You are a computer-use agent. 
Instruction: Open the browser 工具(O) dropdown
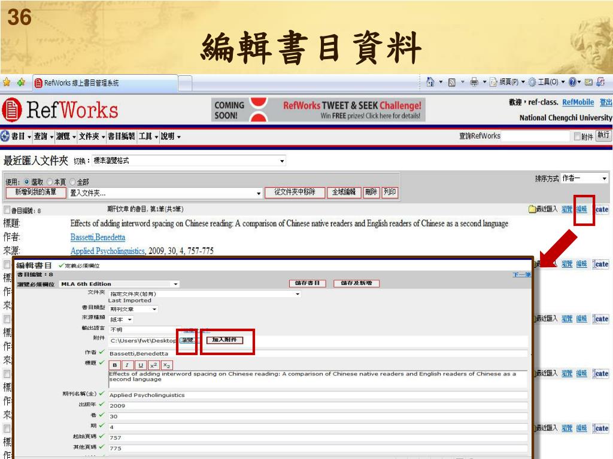(x=547, y=82)
